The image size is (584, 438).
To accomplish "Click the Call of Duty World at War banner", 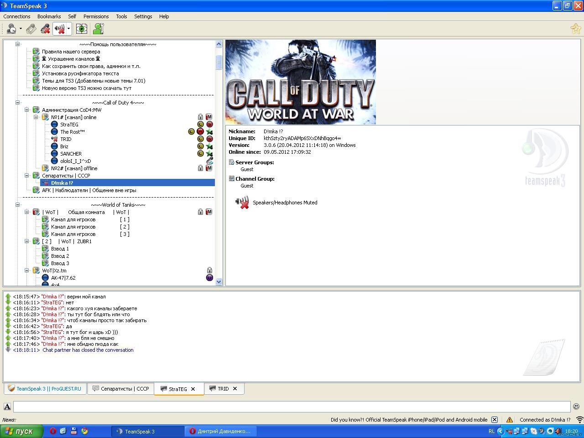I will click(301, 82).
